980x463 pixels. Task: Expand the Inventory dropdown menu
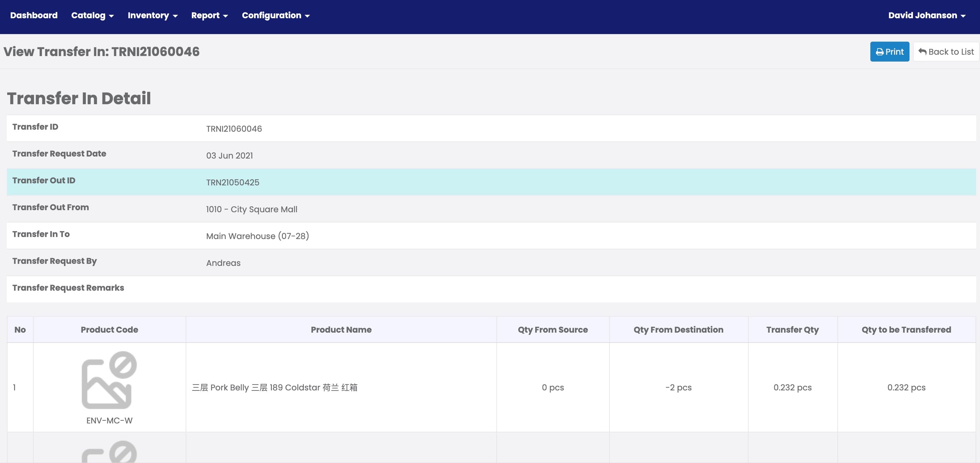pos(153,15)
